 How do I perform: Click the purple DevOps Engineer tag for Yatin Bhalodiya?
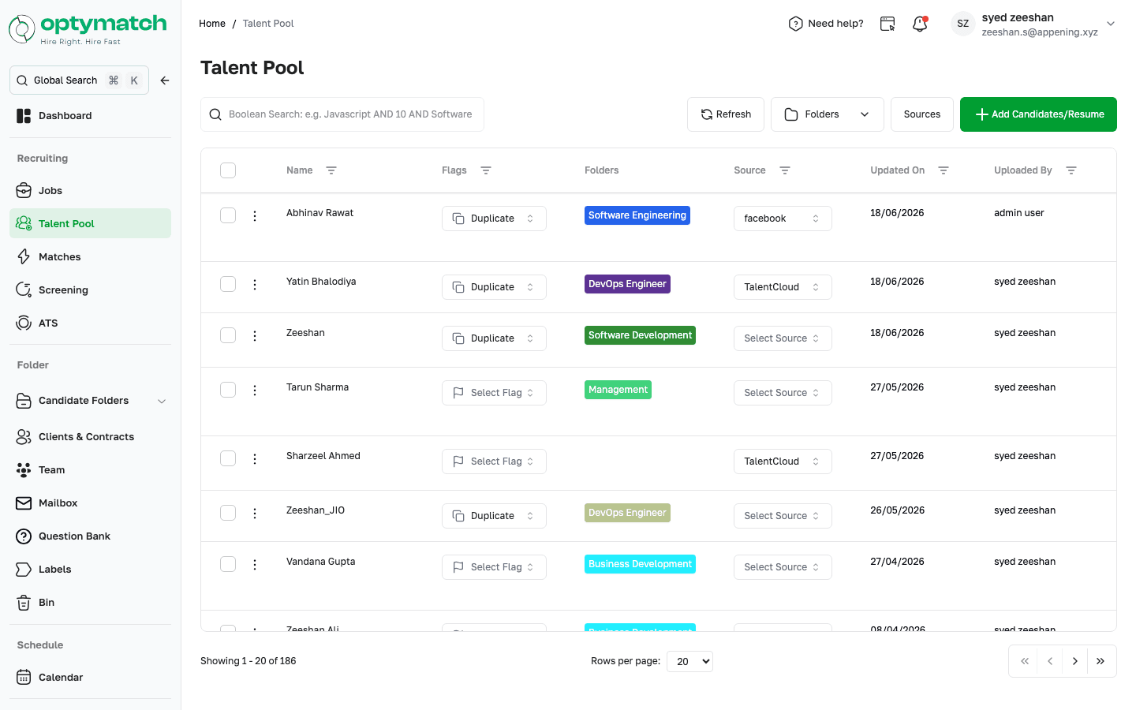tap(627, 284)
